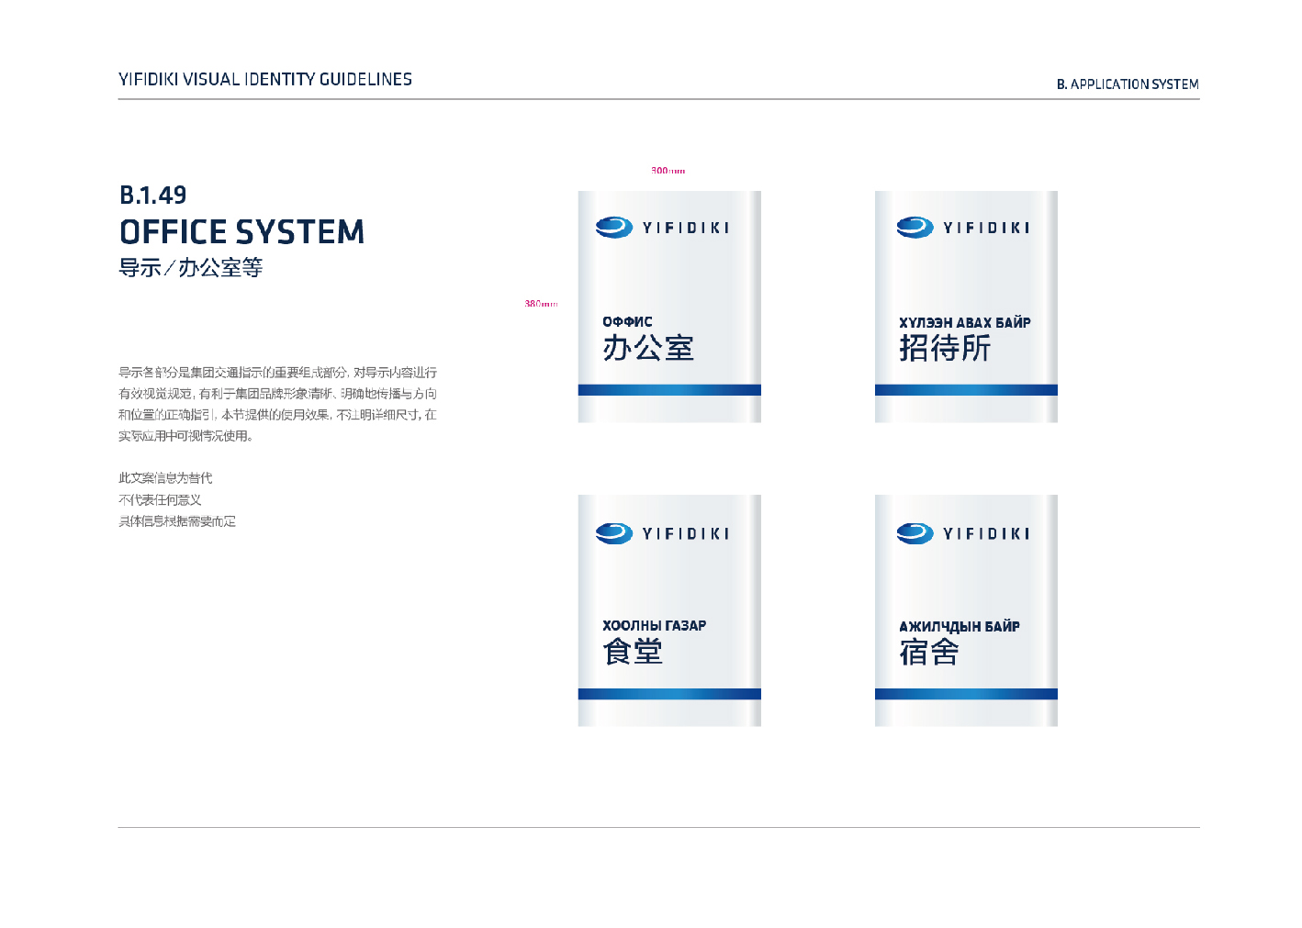The height and width of the screenshot is (928, 1302).
Task: Click the swirl logo on the 宿舍 sign
Action: point(915,533)
